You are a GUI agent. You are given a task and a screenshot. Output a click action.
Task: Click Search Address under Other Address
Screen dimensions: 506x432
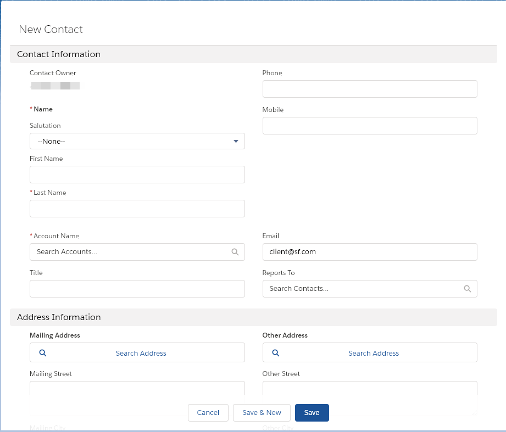point(374,353)
